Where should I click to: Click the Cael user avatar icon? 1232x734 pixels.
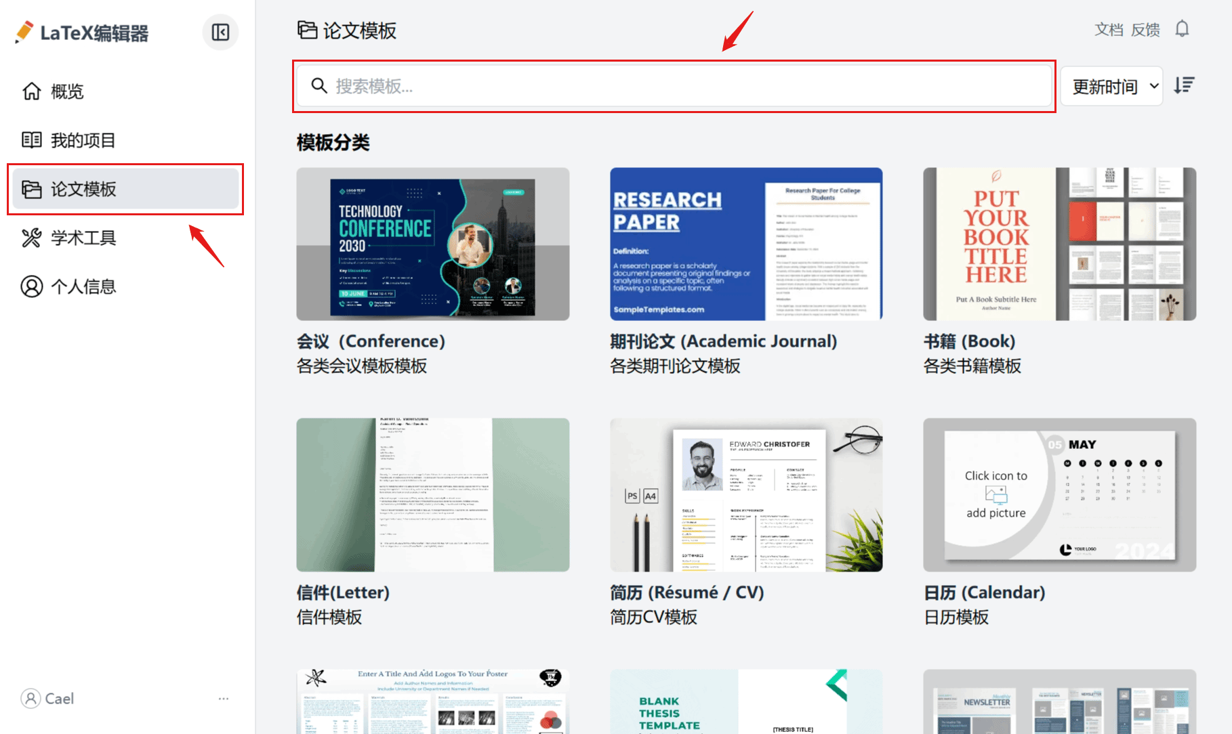click(x=30, y=698)
